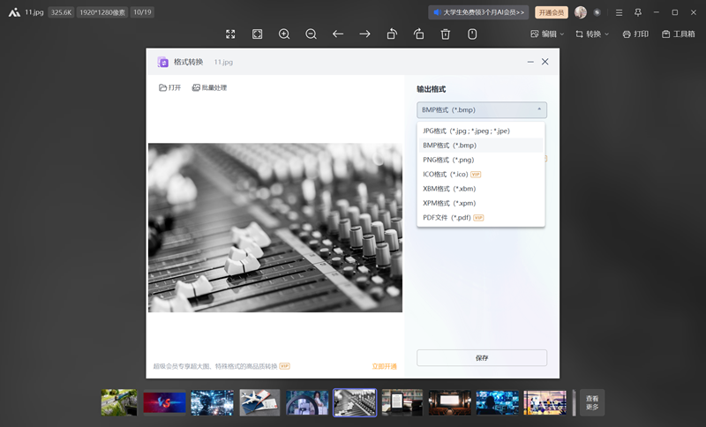Select PNG格式 from the format list
Viewport: 706px width, 427px height.
click(x=448, y=160)
